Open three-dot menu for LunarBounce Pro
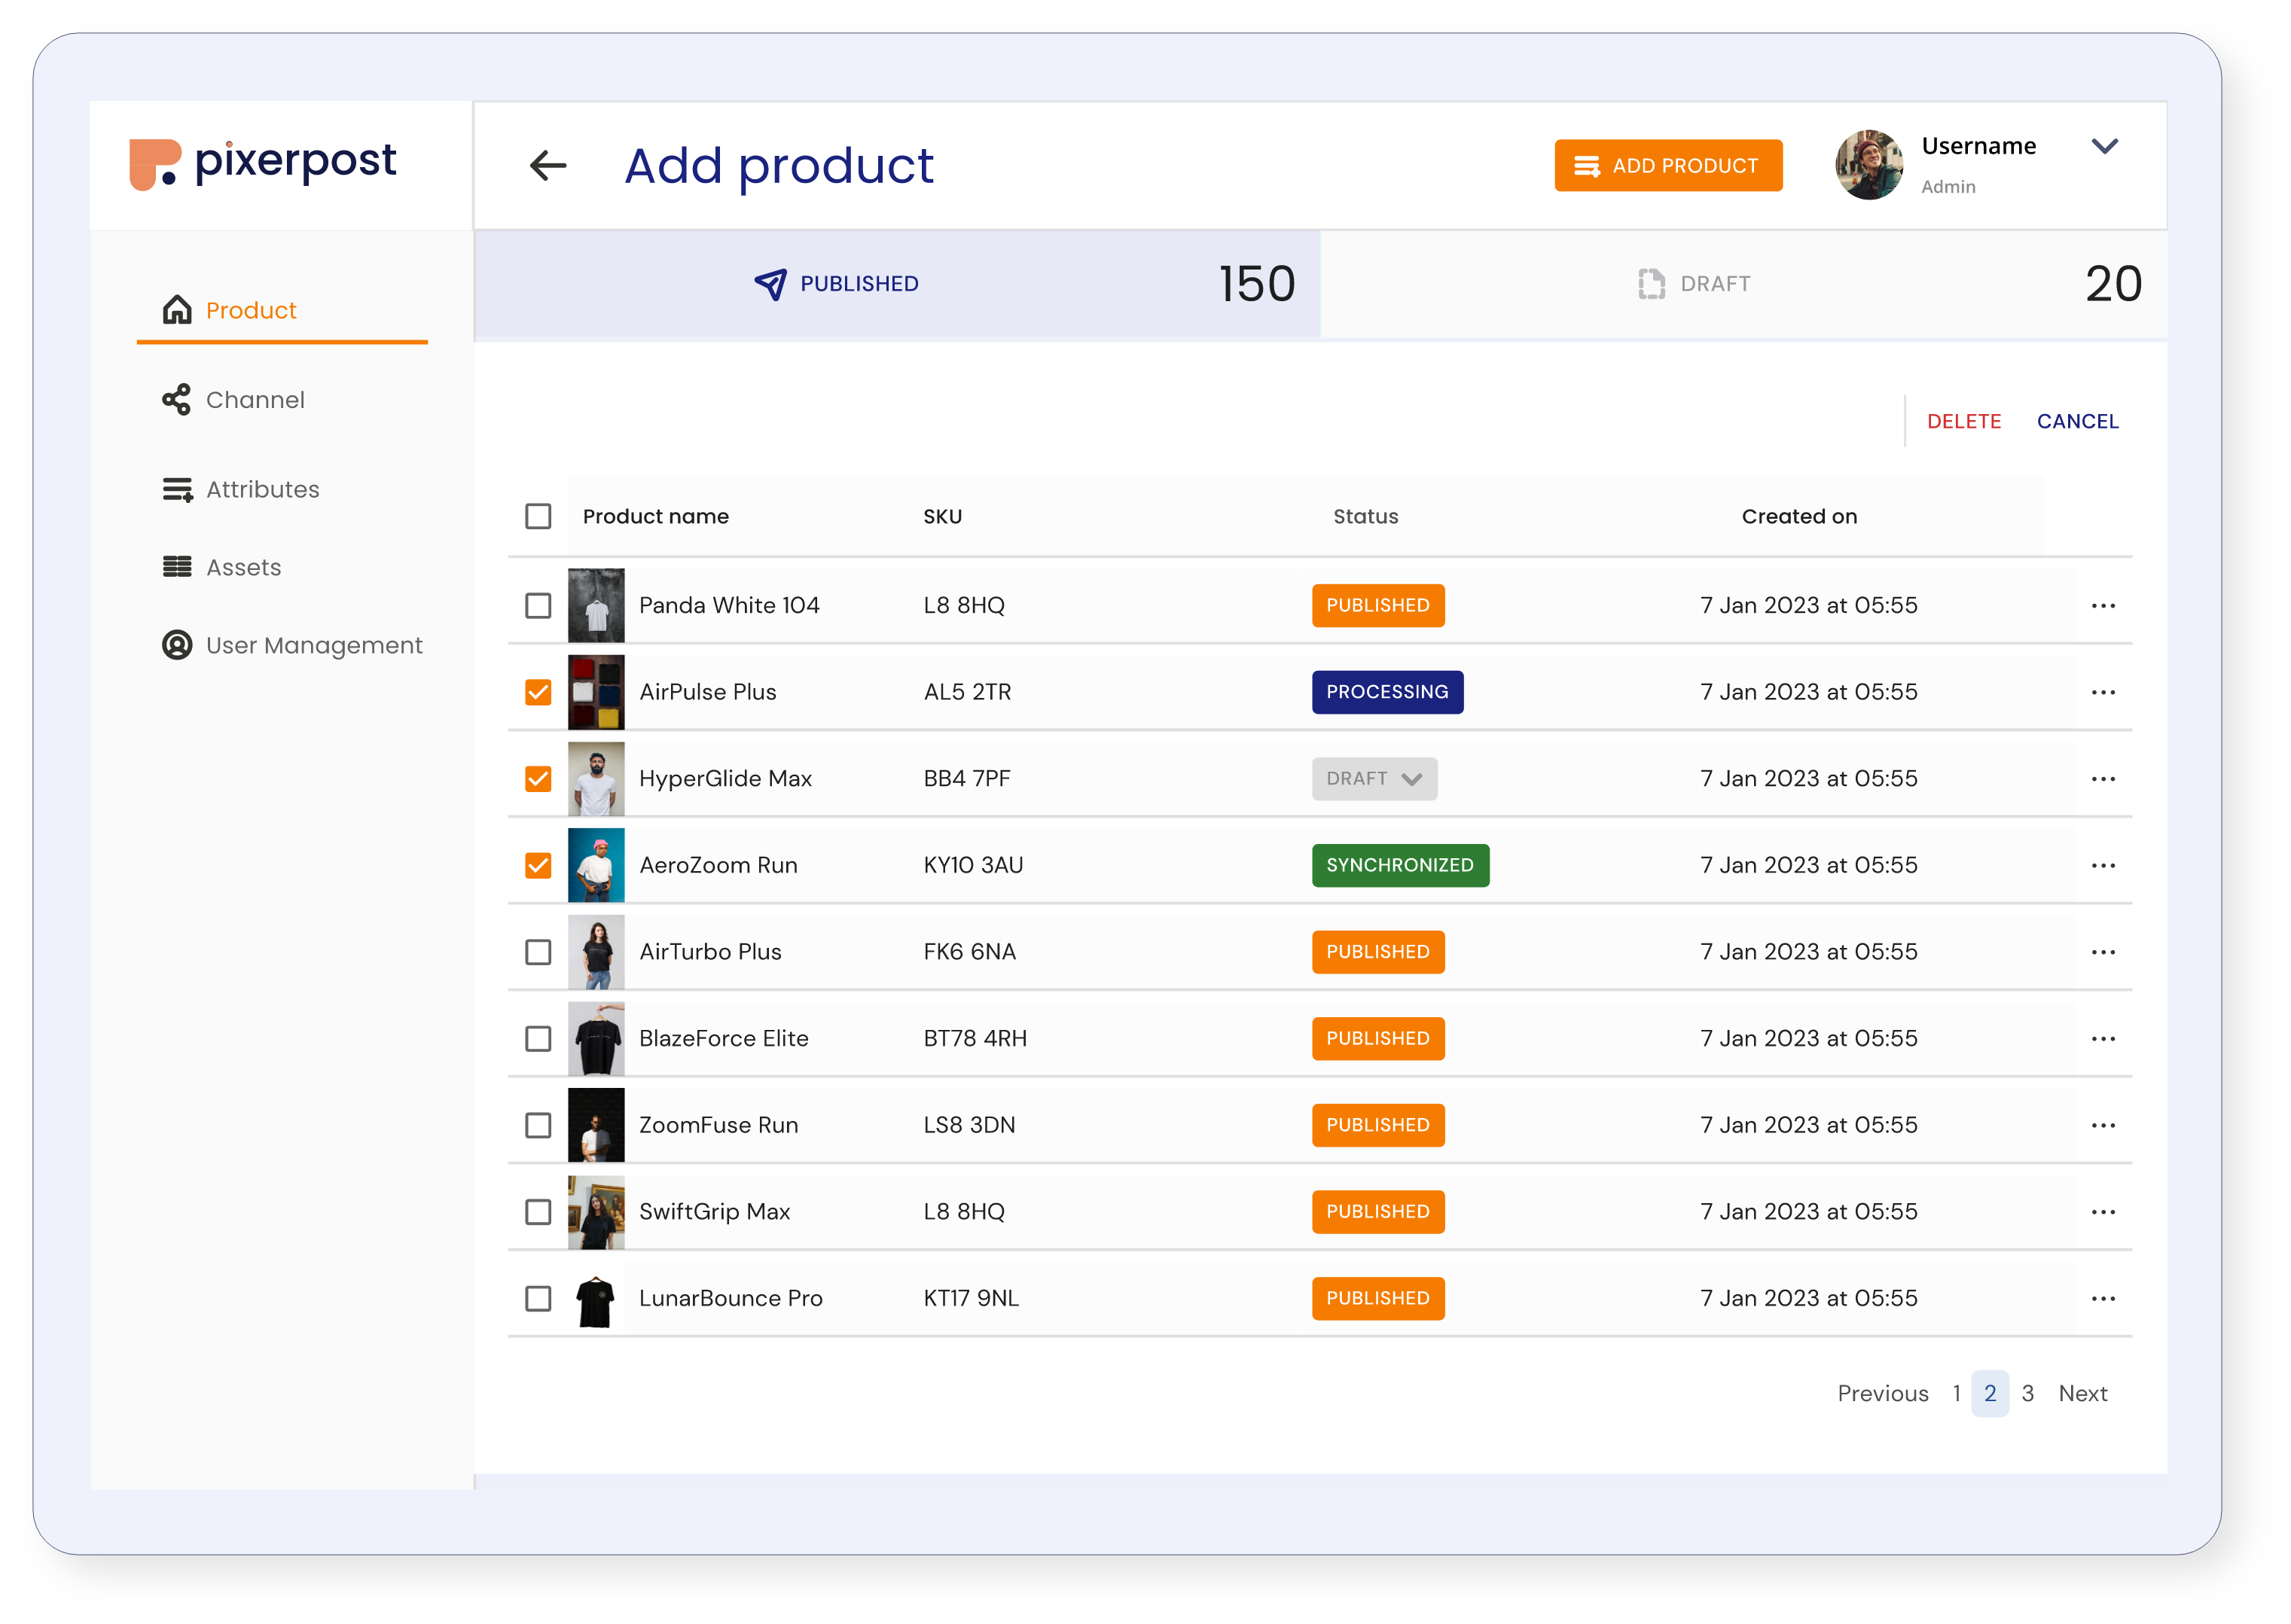 tap(2102, 1299)
